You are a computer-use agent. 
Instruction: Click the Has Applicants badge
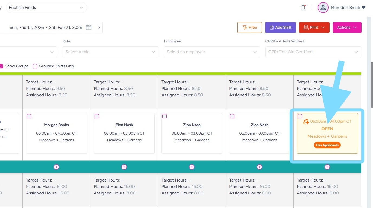point(327,145)
